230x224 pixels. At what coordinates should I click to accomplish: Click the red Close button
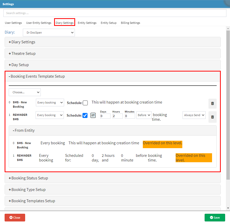[x=15, y=218]
